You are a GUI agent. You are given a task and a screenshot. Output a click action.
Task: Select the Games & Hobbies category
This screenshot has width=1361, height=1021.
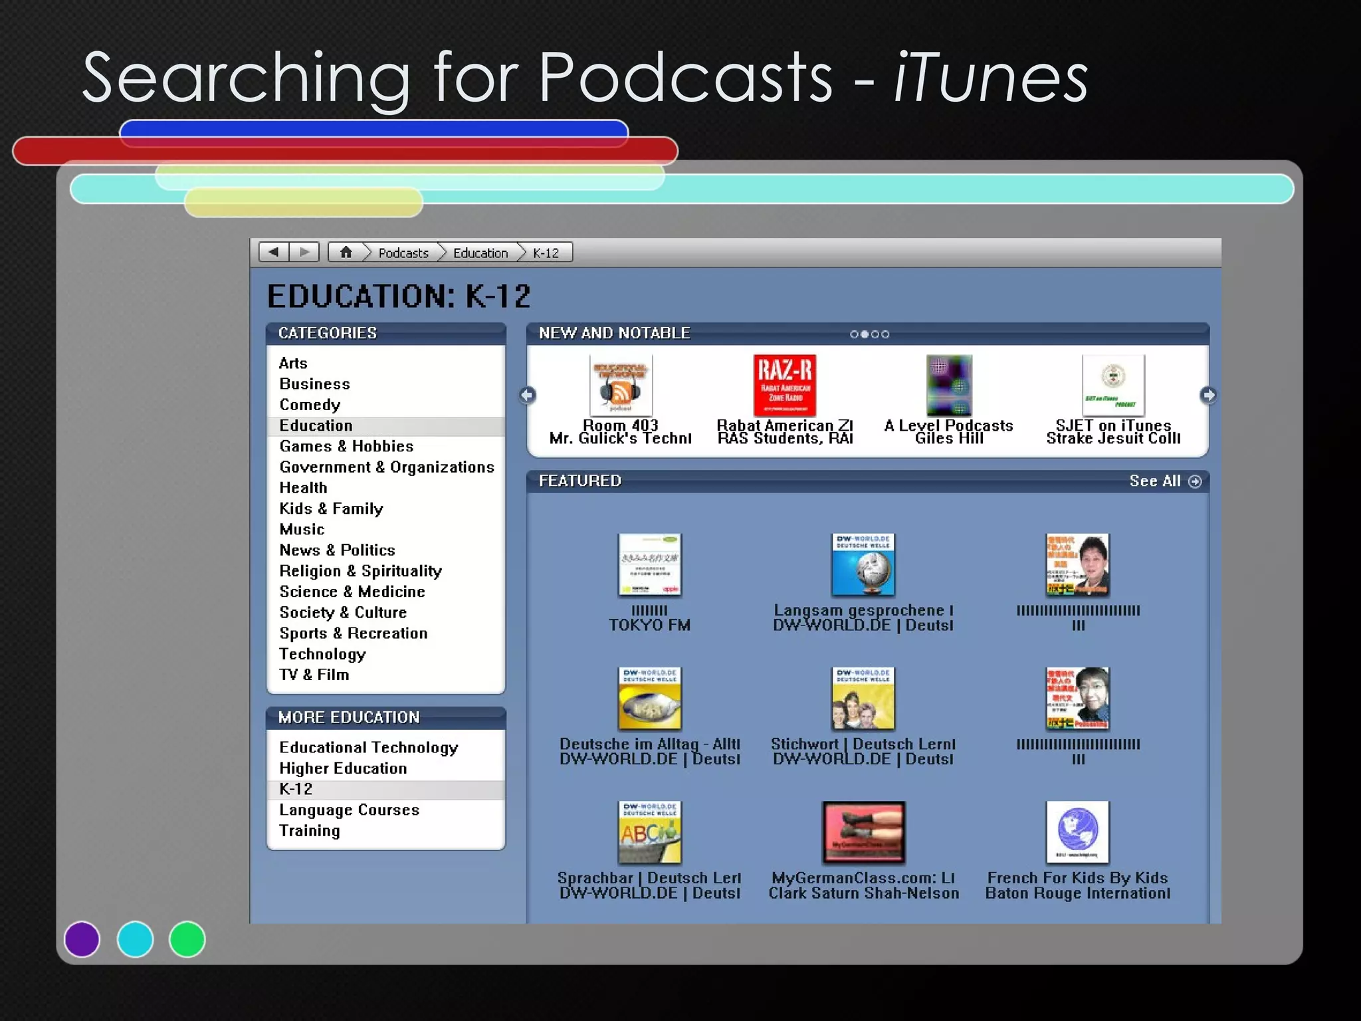[x=386, y=446]
